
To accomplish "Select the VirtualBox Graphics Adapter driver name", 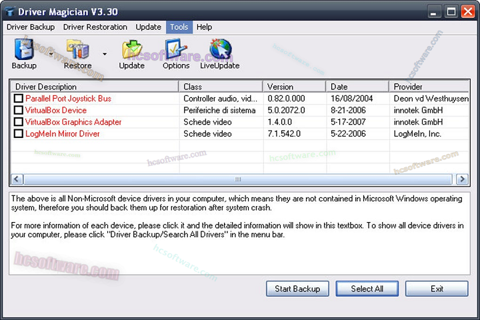I will tap(73, 121).
